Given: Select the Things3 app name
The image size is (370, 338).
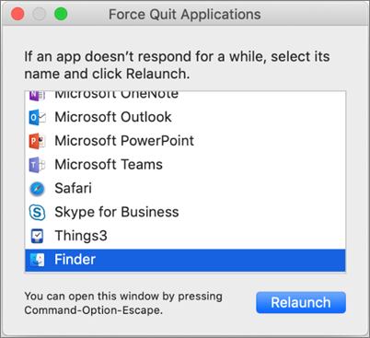Looking at the screenshot, I should pos(81,236).
